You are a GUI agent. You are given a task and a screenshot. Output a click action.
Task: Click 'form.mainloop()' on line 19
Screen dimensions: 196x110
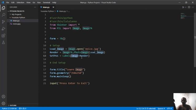pos(60,76)
